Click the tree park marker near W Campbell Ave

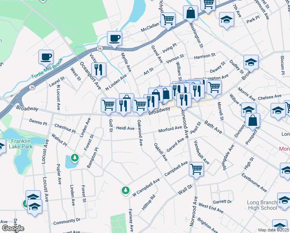[126, 191]
